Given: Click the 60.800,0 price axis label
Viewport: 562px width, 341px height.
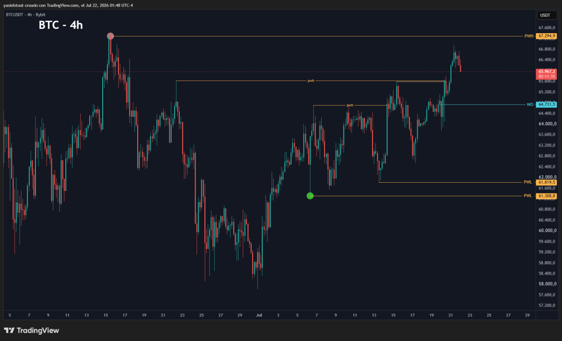Looking at the screenshot, I should [547, 209].
